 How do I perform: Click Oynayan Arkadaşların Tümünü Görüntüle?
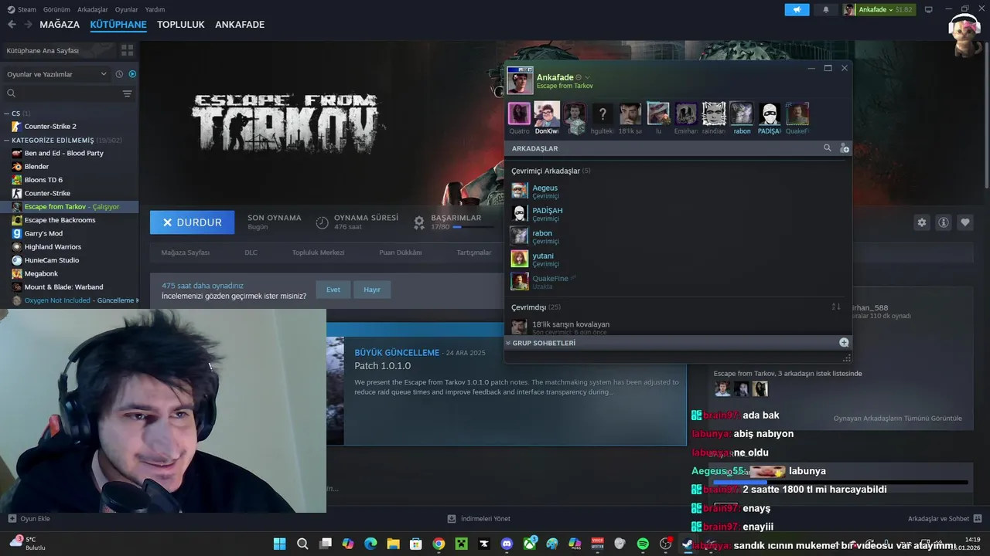point(898,418)
